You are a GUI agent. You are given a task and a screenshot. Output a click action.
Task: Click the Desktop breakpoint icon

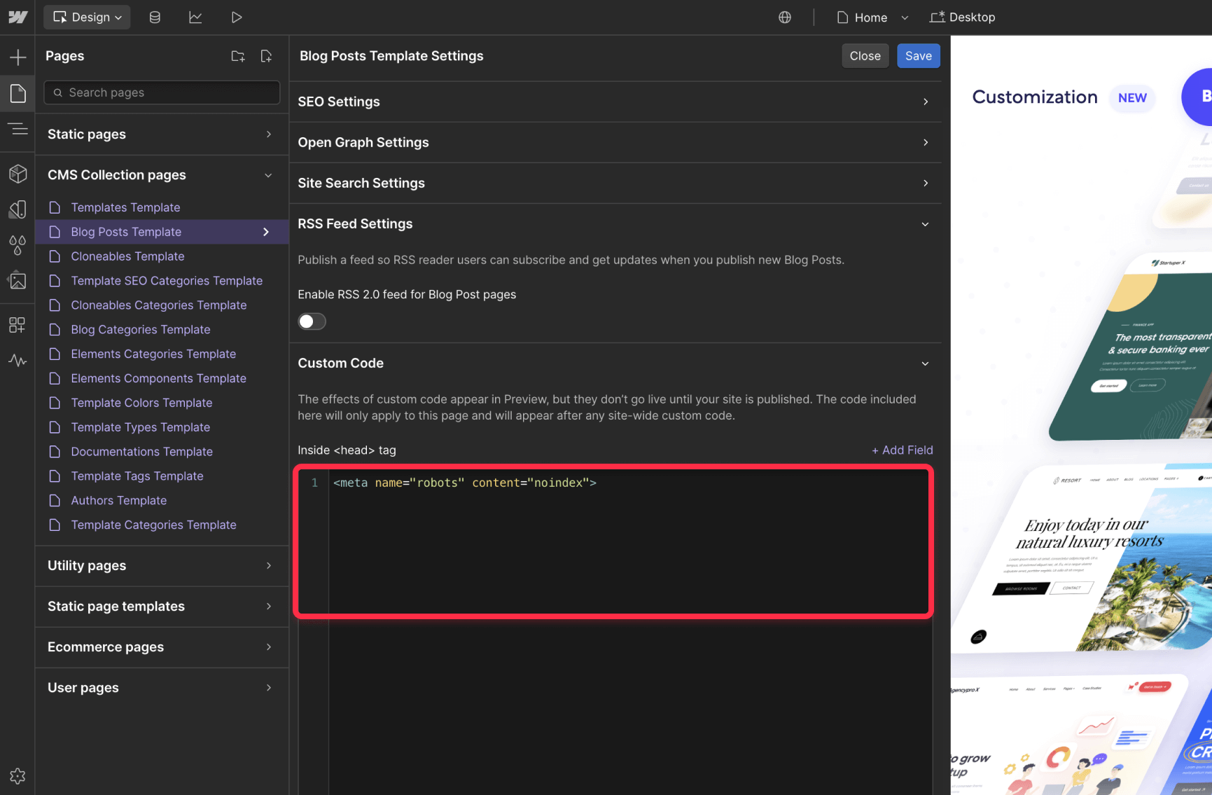pyautogui.click(x=937, y=17)
